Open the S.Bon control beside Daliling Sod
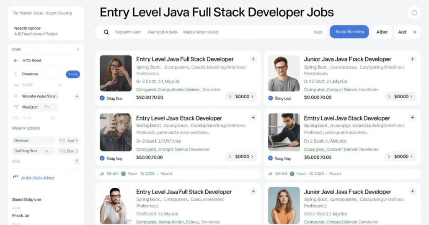Viewport: 429px width, 225px height. coord(68,151)
